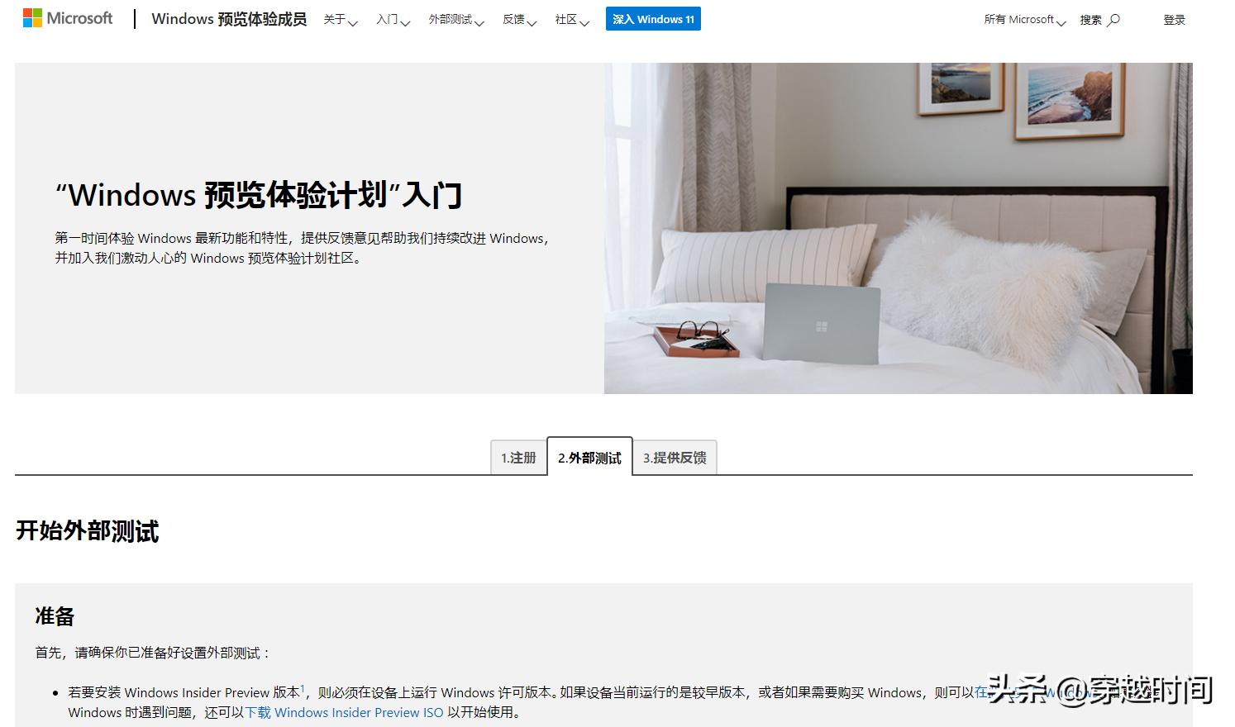Click the Windows 预览体验成员 site title
1235x727 pixels.
[x=229, y=18]
